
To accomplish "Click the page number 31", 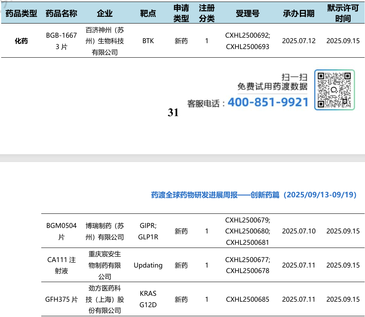I will (173, 113).
